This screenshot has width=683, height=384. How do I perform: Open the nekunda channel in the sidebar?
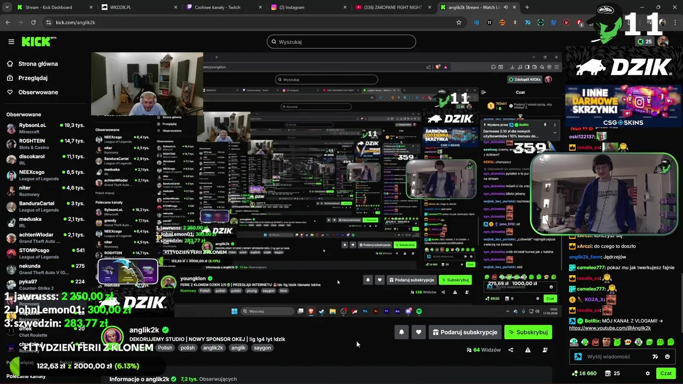(x=45, y=269)
